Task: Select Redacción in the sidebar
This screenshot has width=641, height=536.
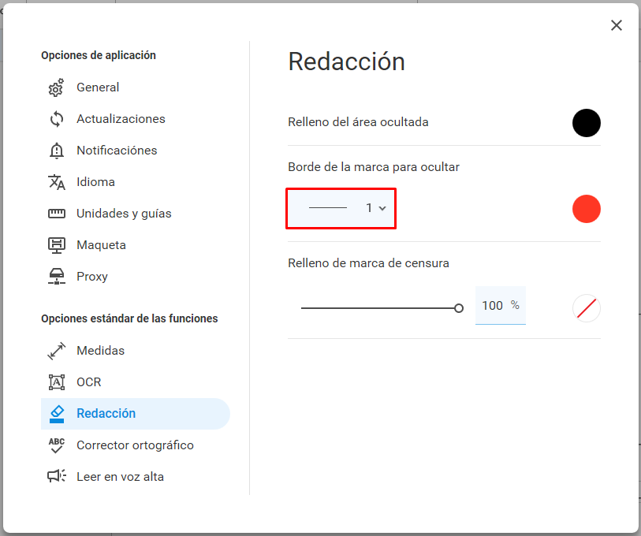Action: click(x=136, y=414)
